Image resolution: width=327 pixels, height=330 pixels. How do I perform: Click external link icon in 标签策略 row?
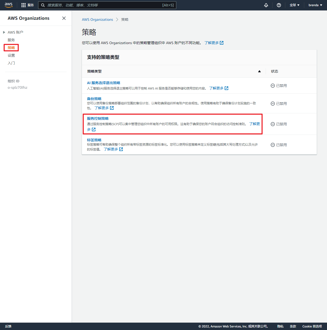[121, 149]
